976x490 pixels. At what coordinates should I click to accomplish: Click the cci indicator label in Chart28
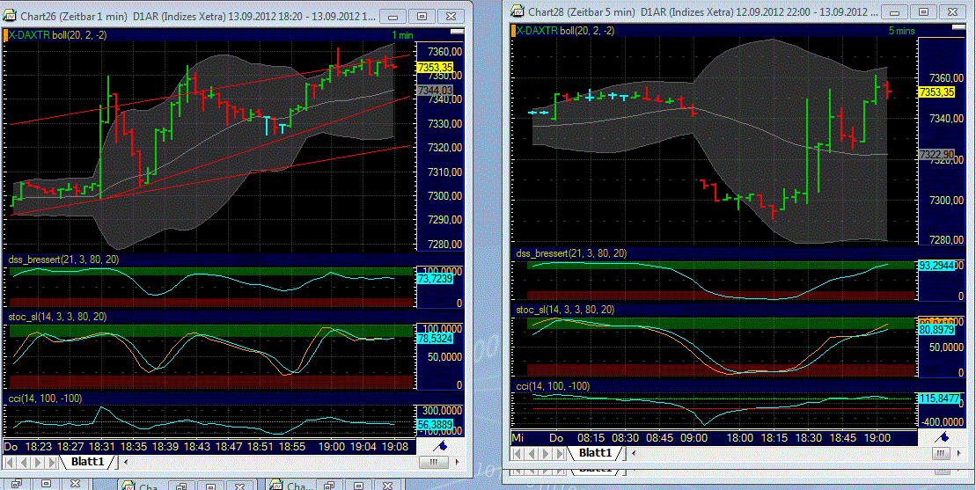(x=554, y=386)
